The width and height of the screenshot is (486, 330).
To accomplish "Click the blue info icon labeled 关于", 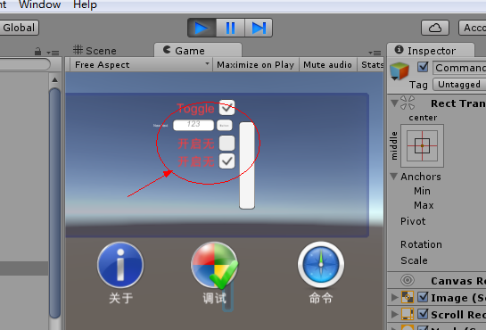I will (120, 265).
